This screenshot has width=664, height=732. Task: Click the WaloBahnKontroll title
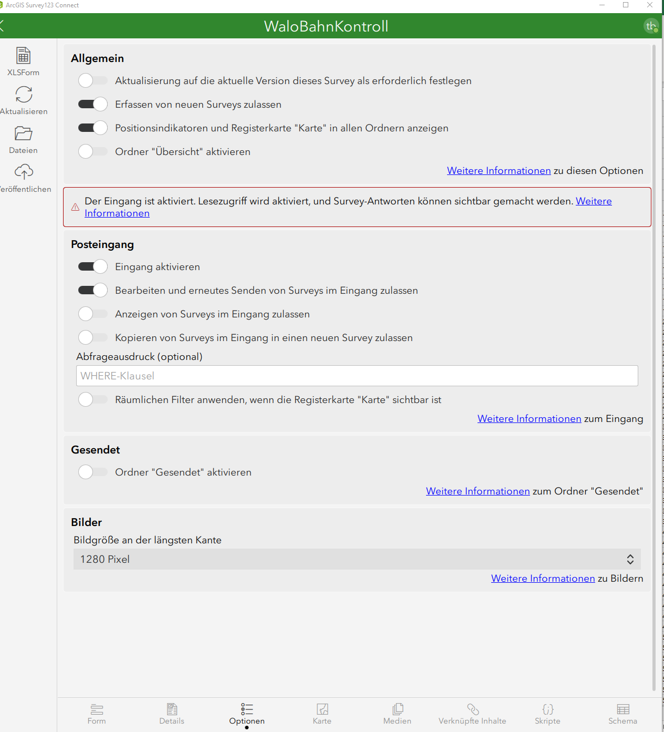[326, 26]
